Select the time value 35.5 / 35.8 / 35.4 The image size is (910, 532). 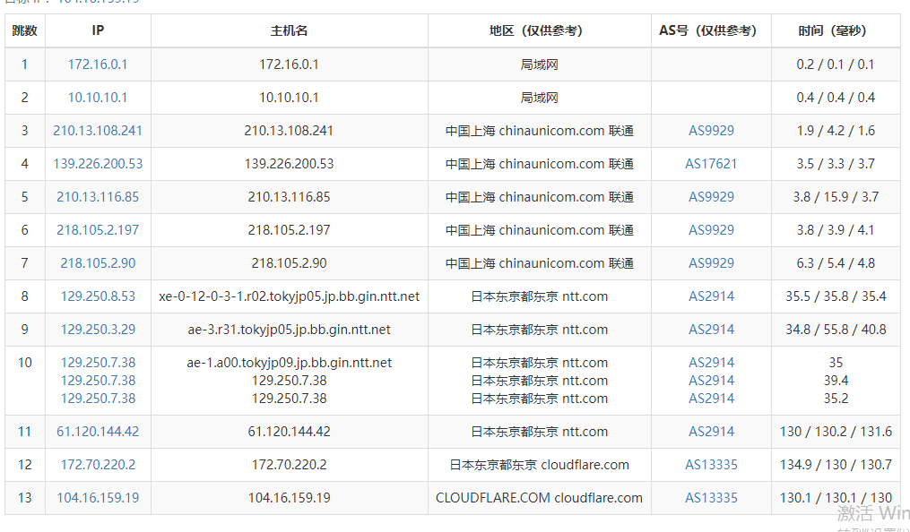[836, 296]
